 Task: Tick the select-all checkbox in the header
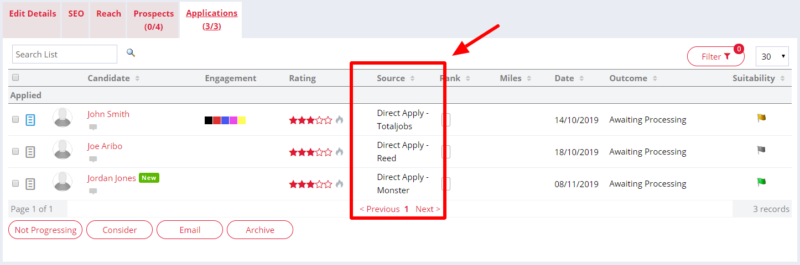tap(15, 77)
